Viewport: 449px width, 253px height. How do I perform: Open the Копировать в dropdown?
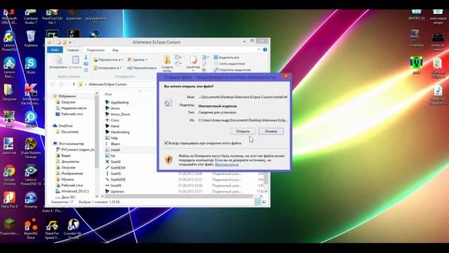point(107,68)
